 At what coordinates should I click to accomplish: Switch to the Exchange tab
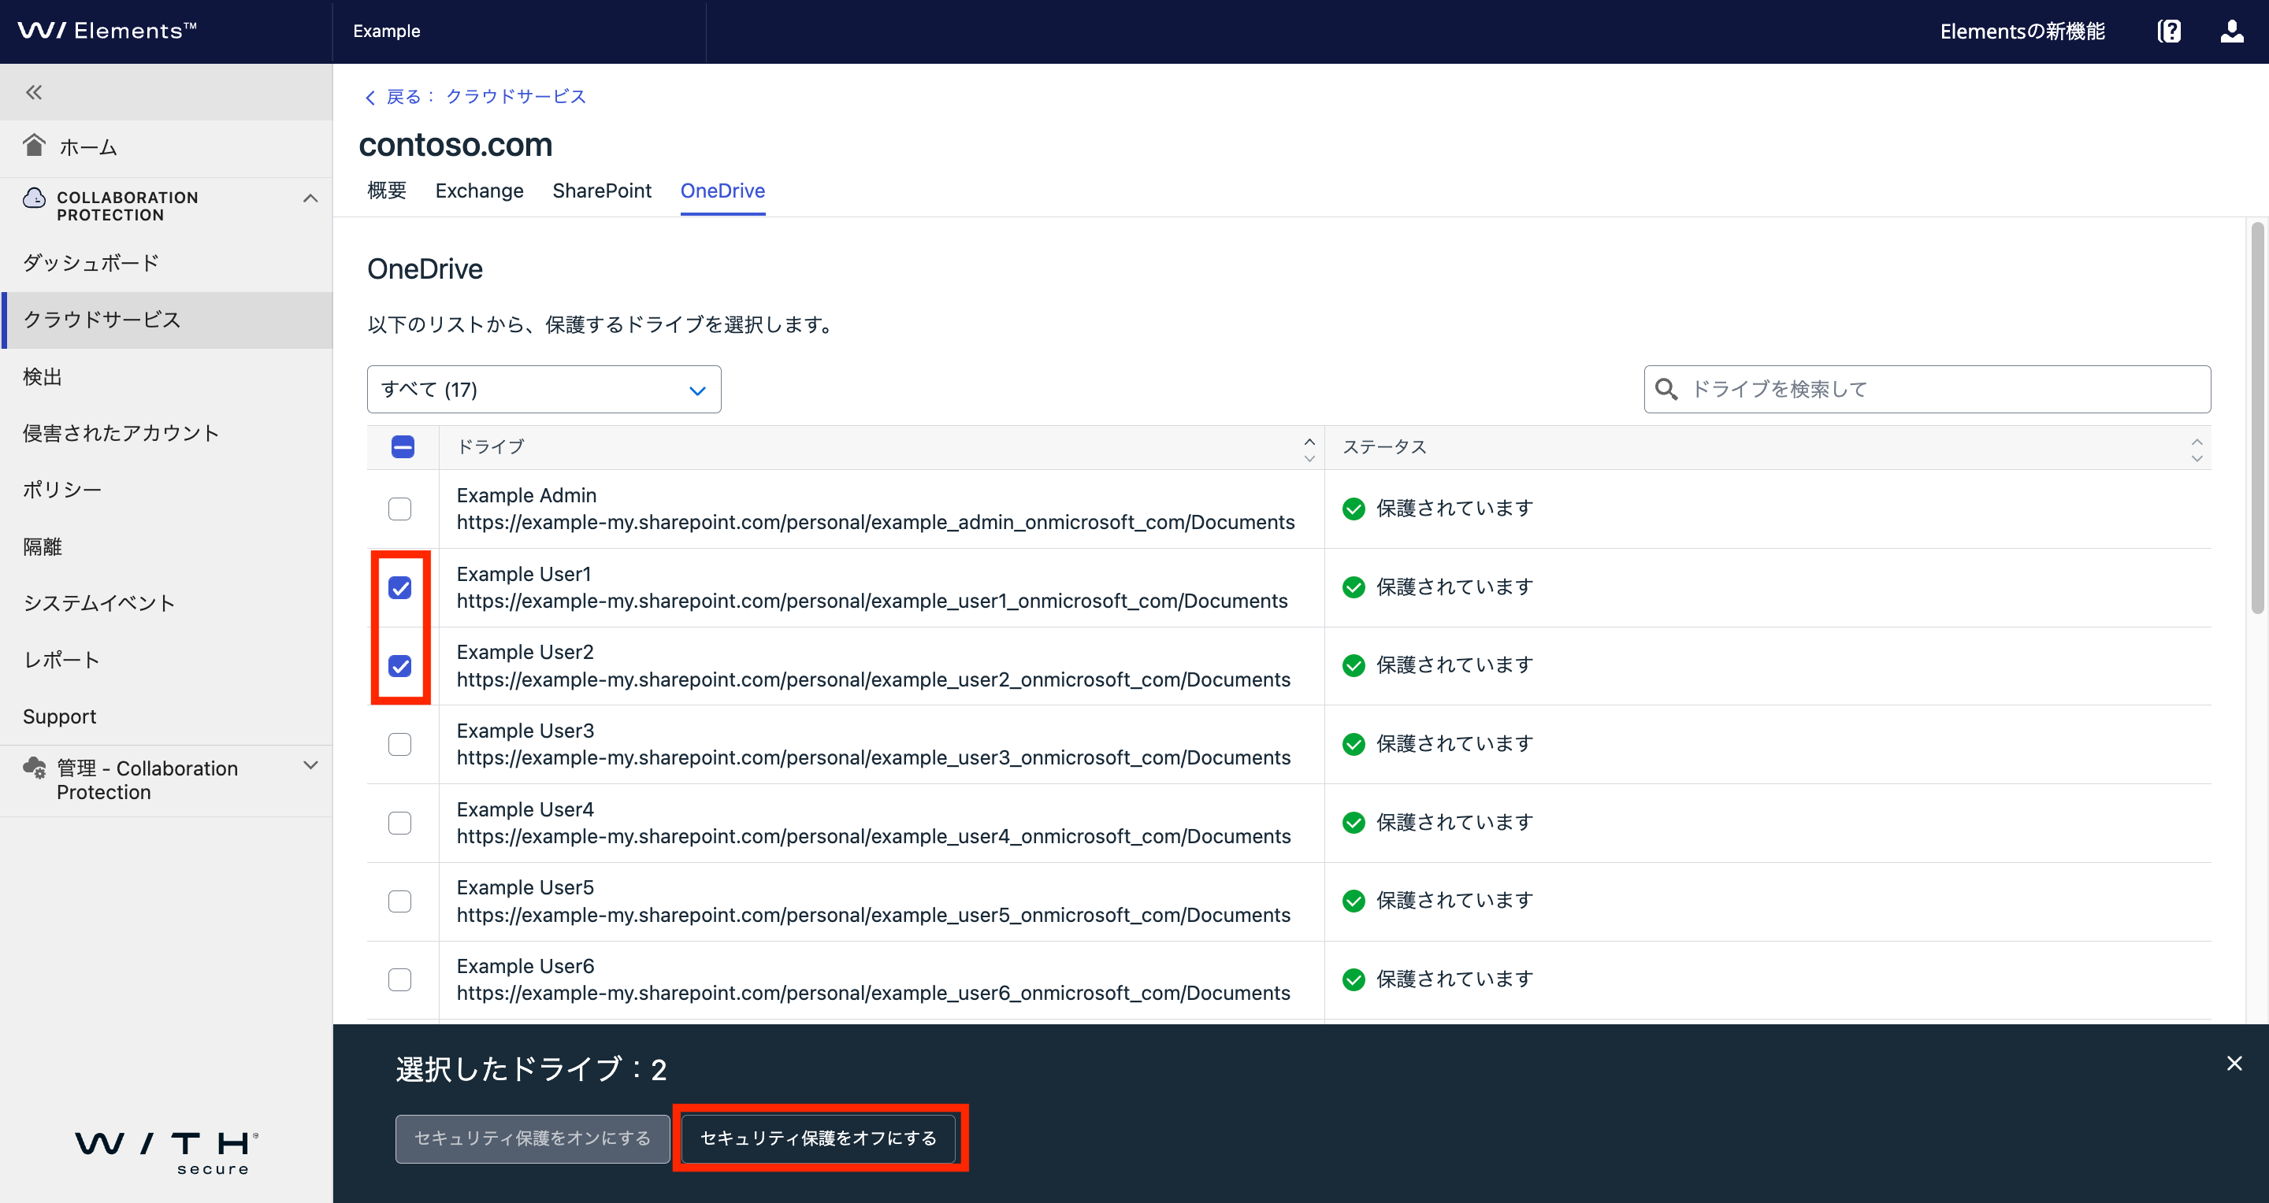[479, 191]
